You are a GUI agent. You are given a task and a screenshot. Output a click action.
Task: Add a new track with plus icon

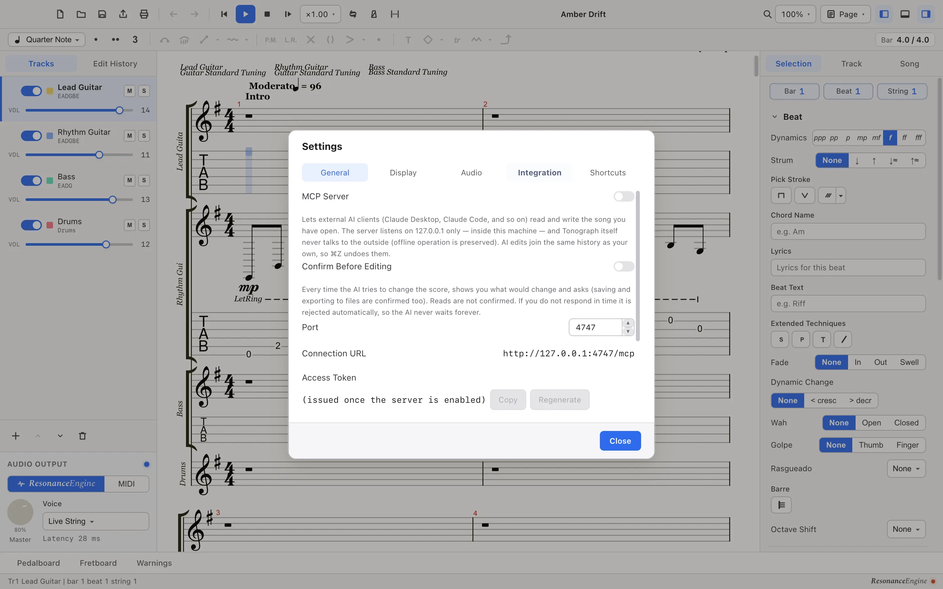pos(16,436)
